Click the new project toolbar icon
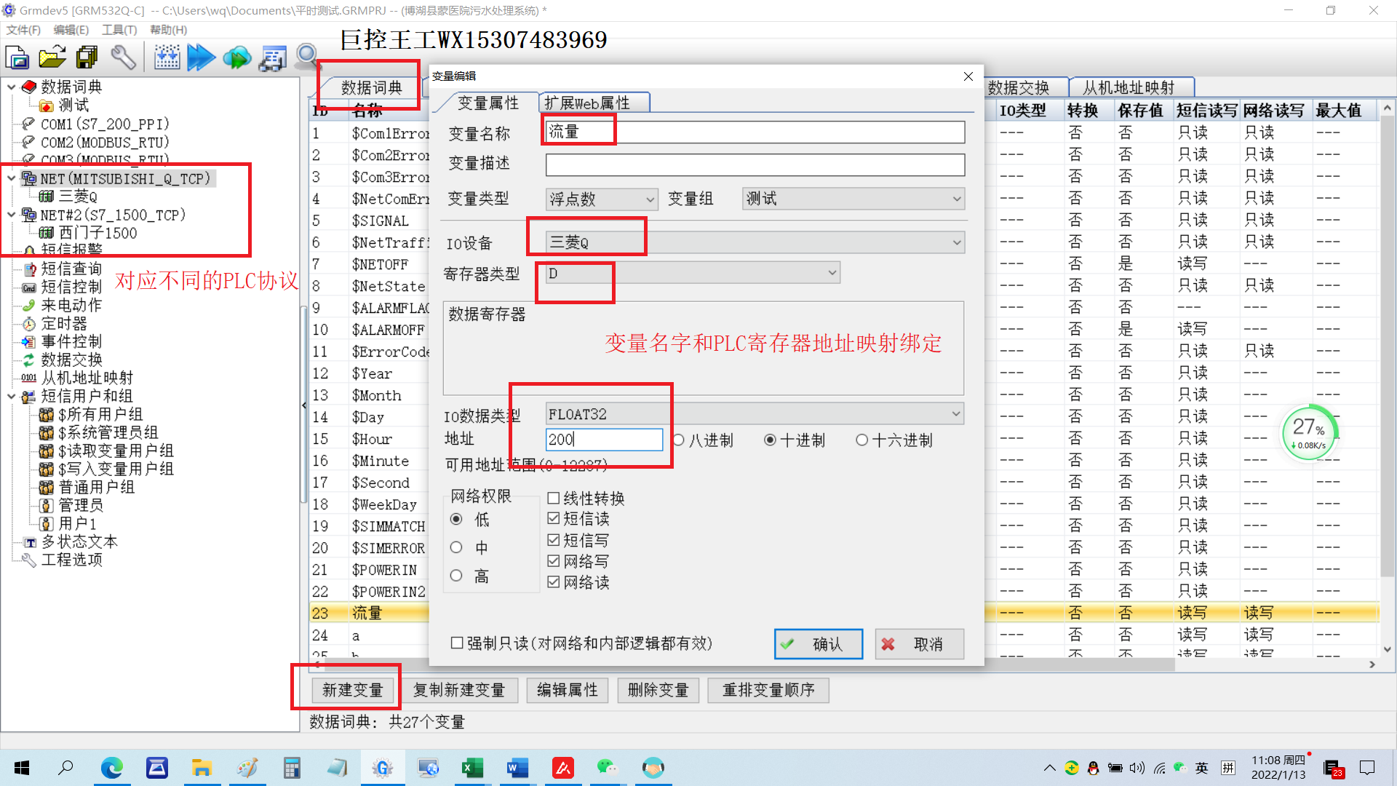The height and width of the screenshot is (786, 1397). point(17,57)
